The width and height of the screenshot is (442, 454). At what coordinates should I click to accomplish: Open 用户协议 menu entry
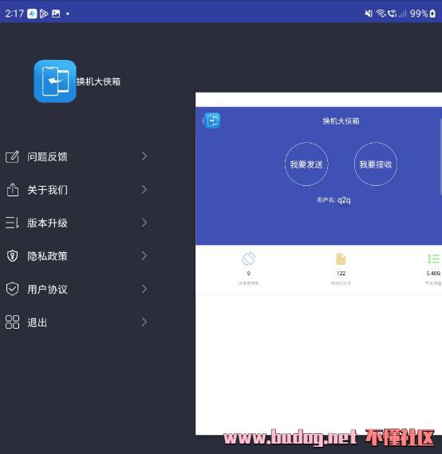coord(77,289)
